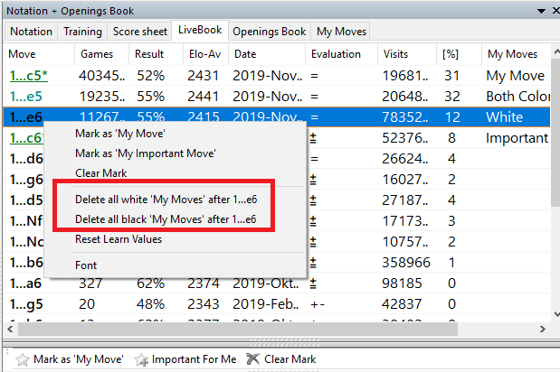Open the Training tab
Image resolution: width=560 pixels, height=372 pixels.
(x=82, y=31)
